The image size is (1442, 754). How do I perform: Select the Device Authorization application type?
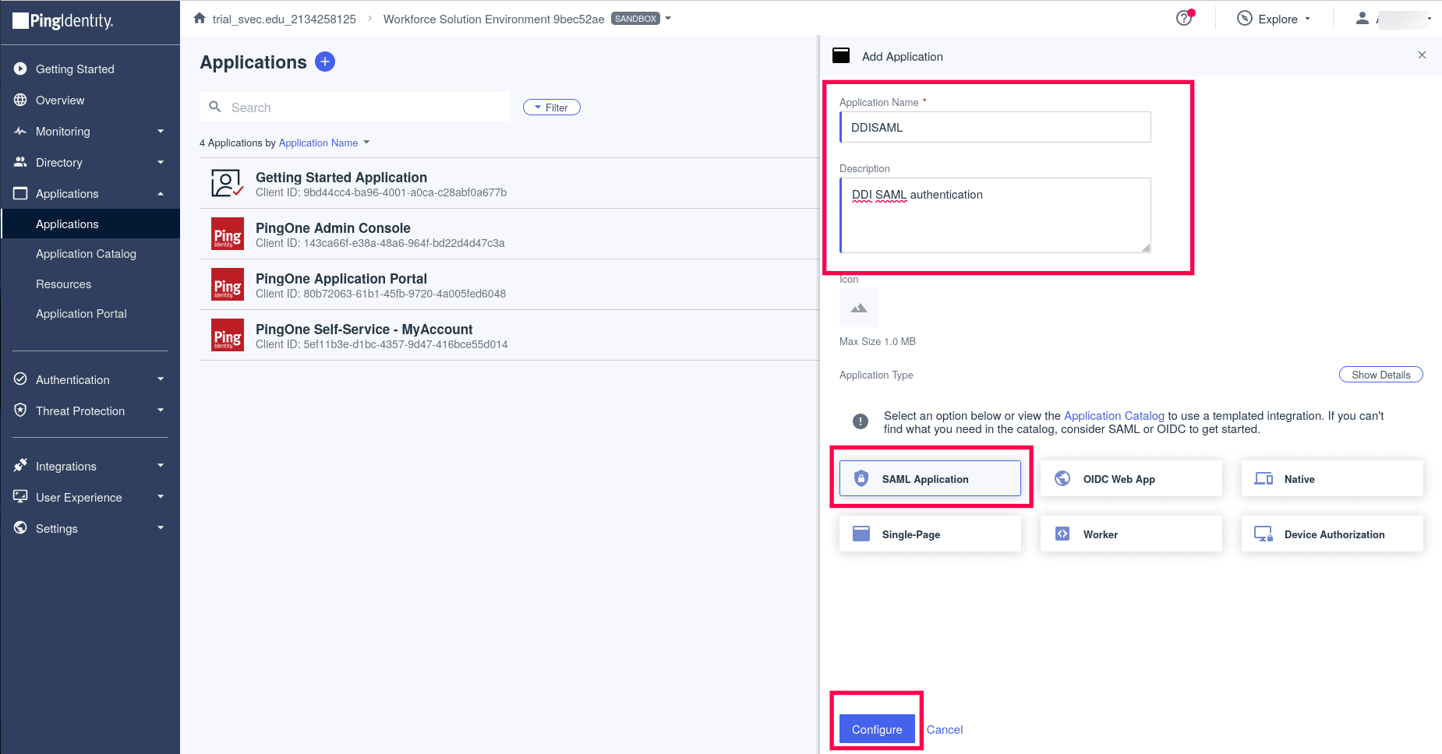(1332, 534)
